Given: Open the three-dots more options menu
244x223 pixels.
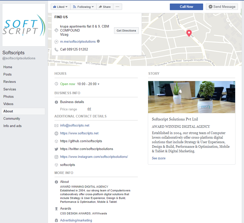Looking at the screenshot, I should (118, 7).
